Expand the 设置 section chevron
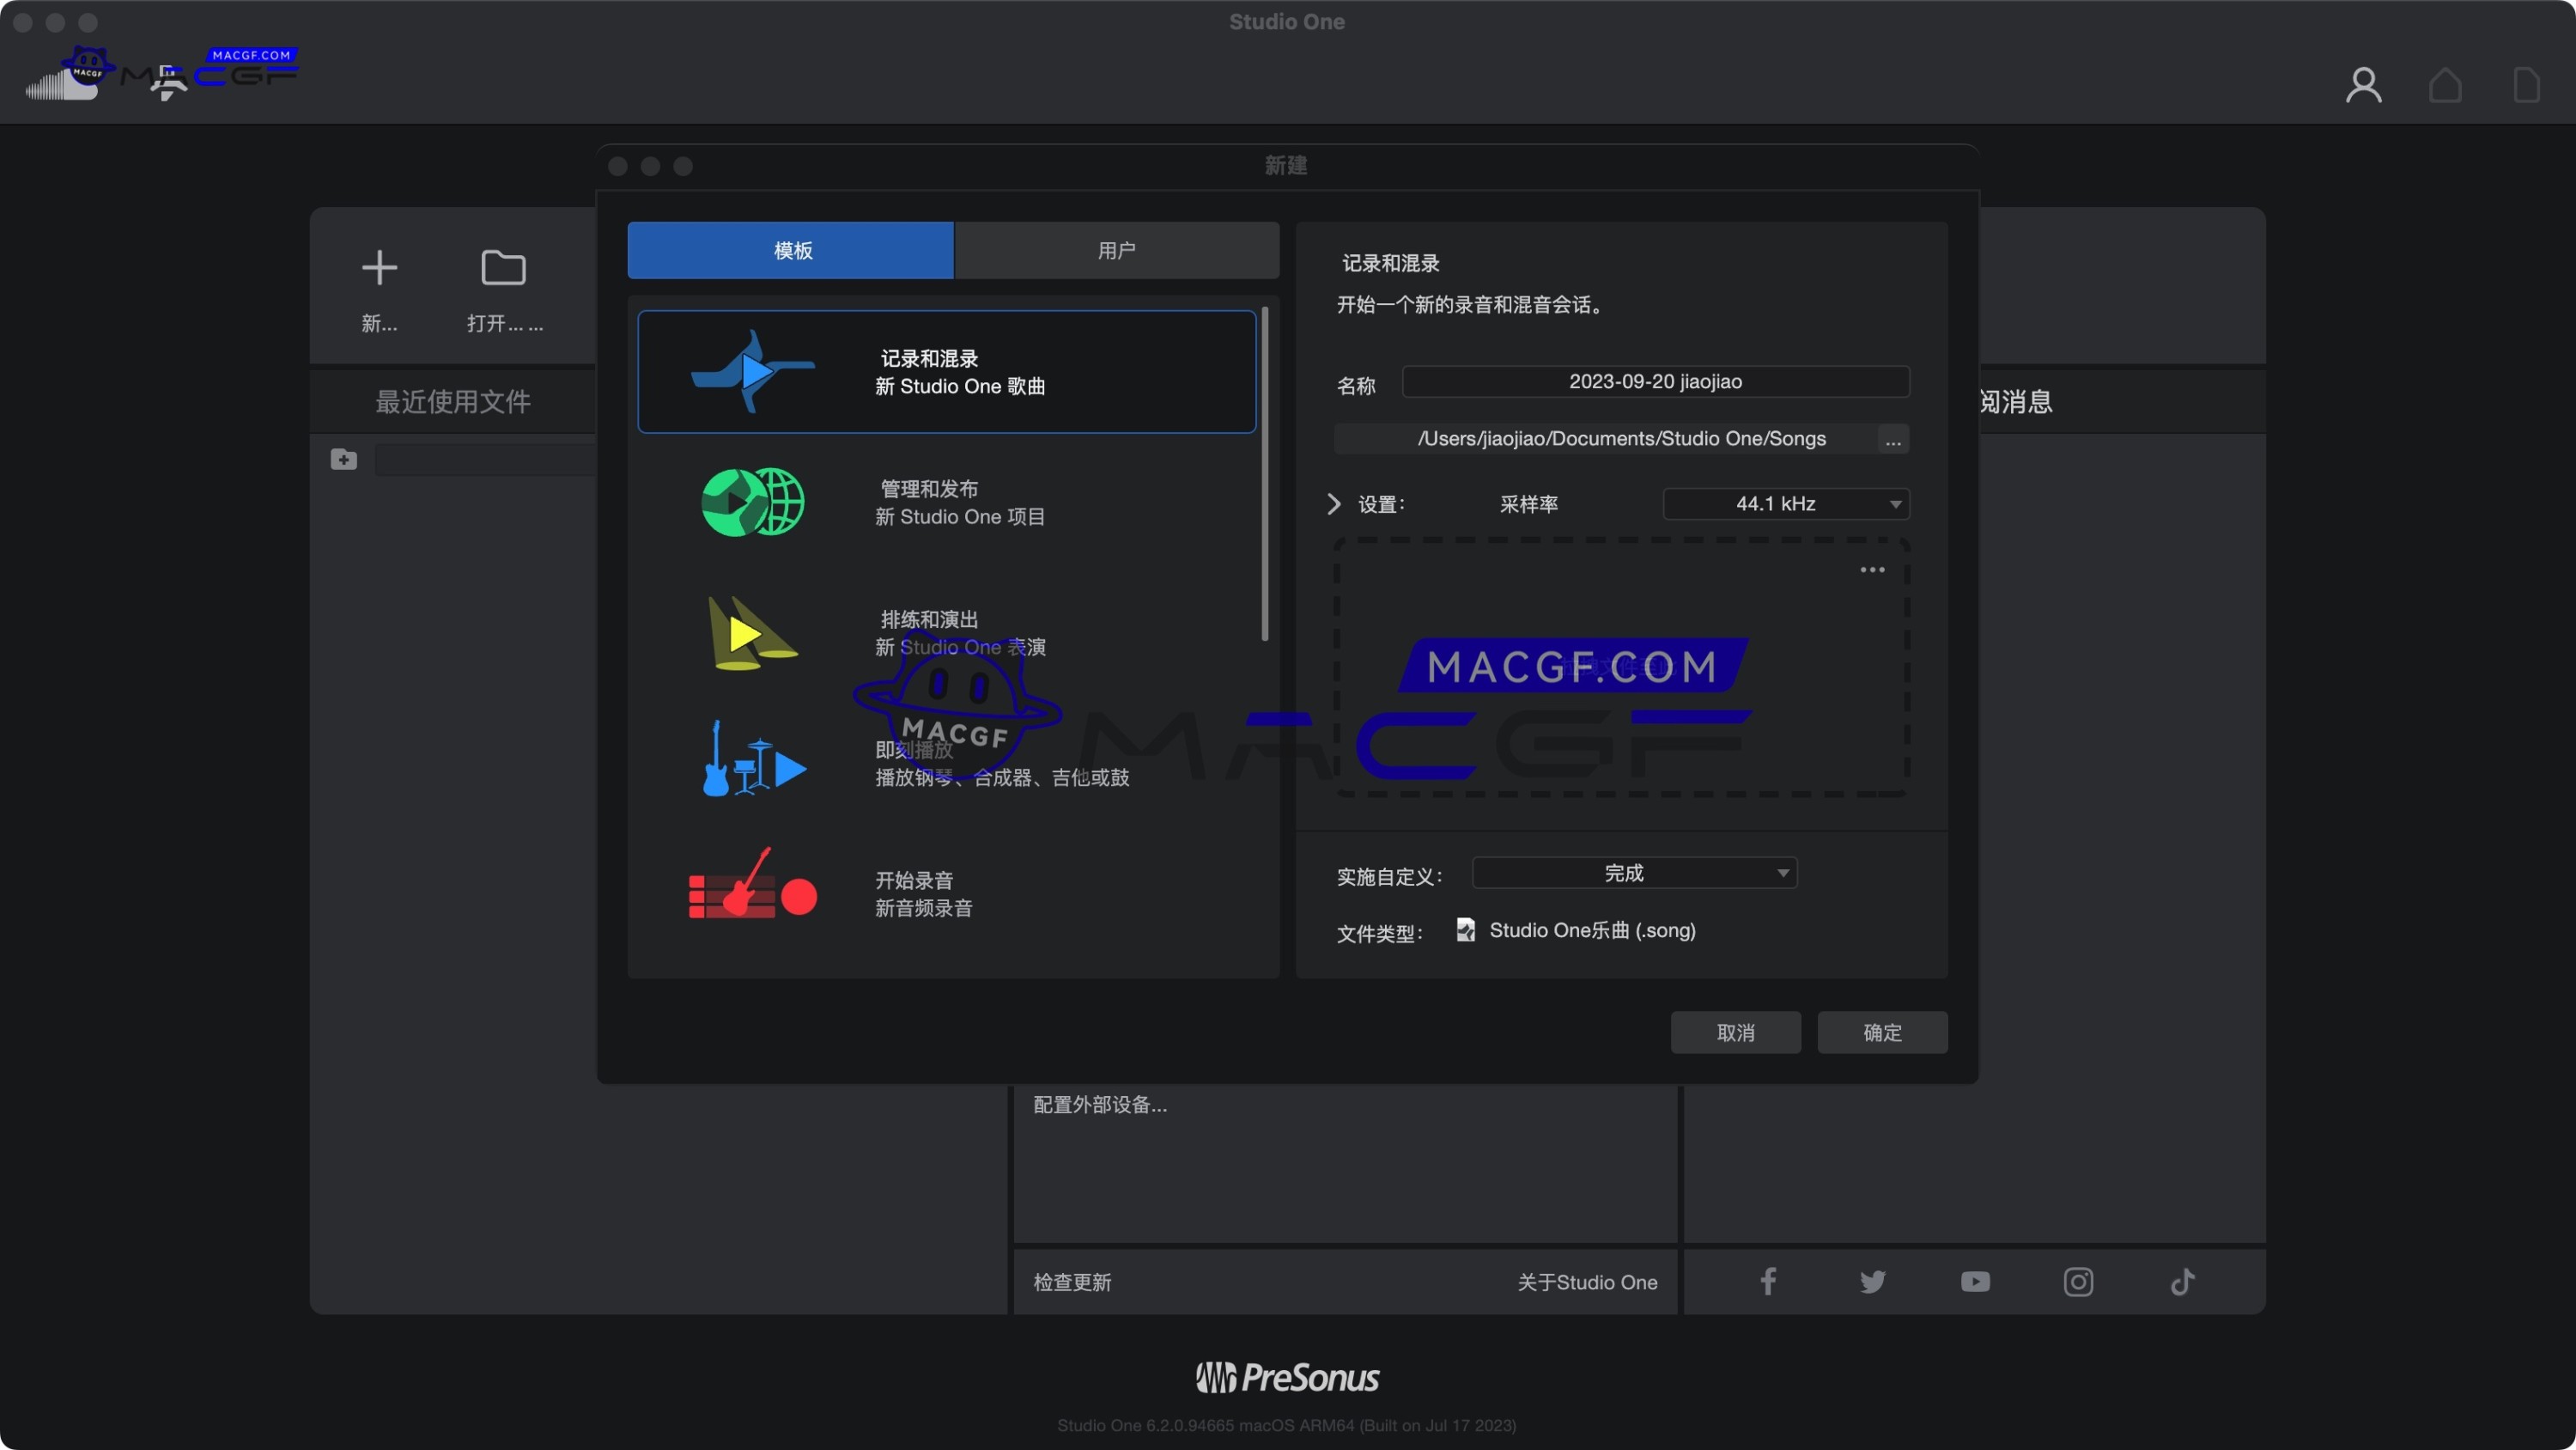 (1334, 503)
